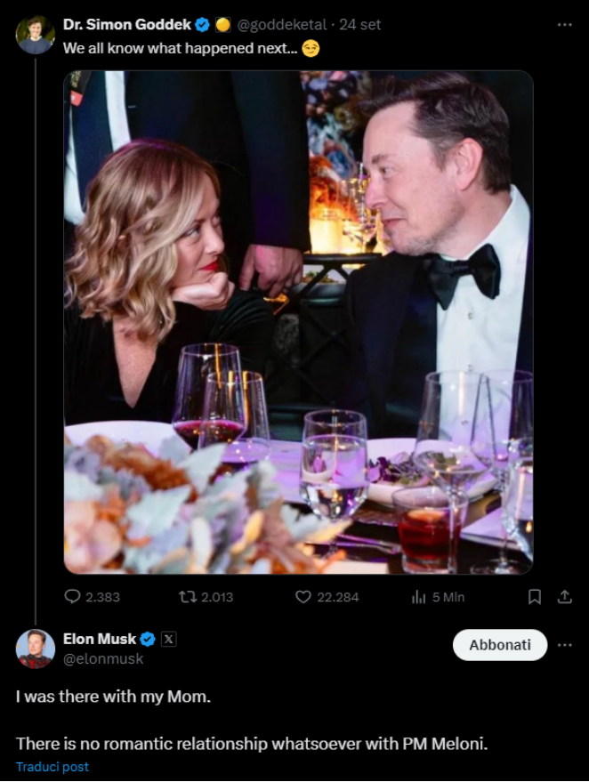Click the 24 set timestamp
The image size is (589, 782).
(359, 24)
